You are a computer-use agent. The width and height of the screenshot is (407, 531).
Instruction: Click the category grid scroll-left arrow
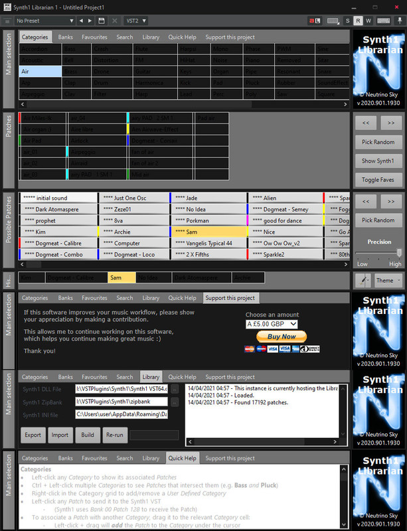(23, 104)
